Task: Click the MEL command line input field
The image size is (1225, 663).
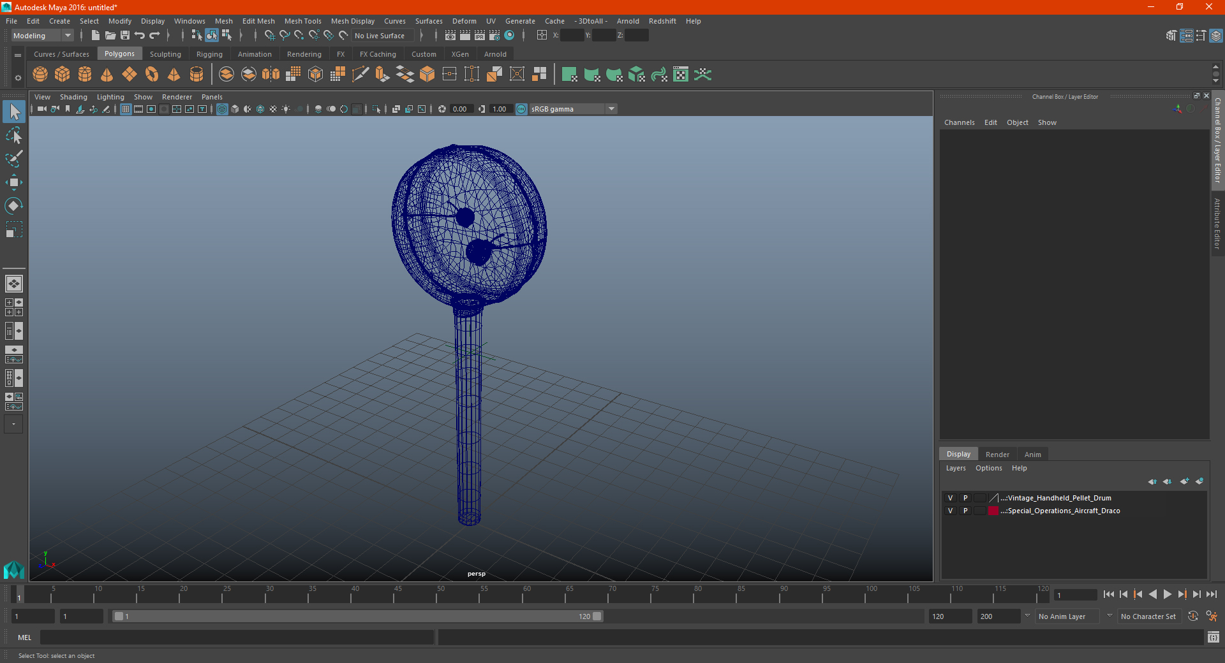Action: pyautogui.click(x=237, y=637)
